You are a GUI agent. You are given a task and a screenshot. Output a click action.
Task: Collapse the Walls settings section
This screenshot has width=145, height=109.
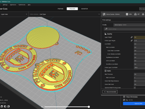click(125, 71)
